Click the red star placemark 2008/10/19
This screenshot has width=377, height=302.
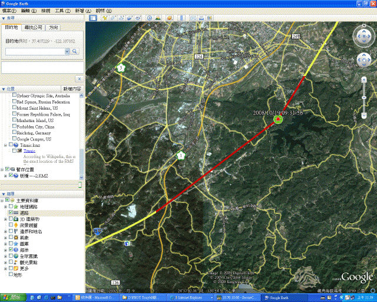tap(278, 119)
